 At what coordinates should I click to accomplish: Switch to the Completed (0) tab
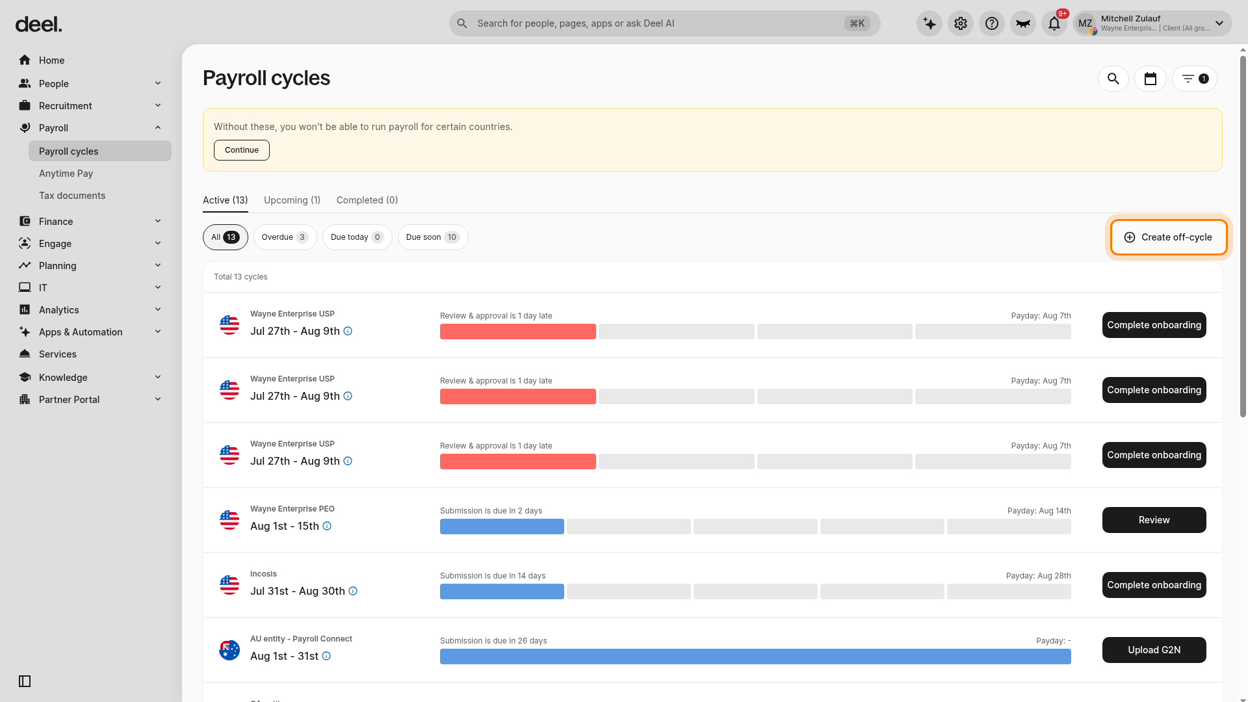pos(367,200)
